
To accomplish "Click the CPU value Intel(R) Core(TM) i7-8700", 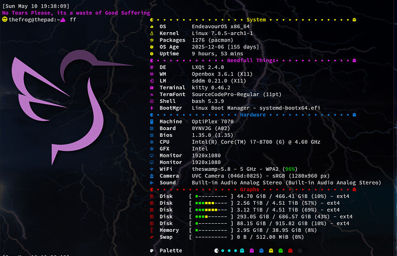I will [232, 142].
